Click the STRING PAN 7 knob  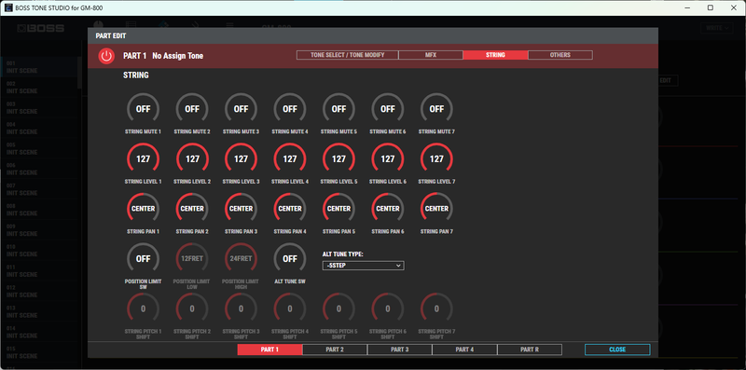(x=436, y=209)
